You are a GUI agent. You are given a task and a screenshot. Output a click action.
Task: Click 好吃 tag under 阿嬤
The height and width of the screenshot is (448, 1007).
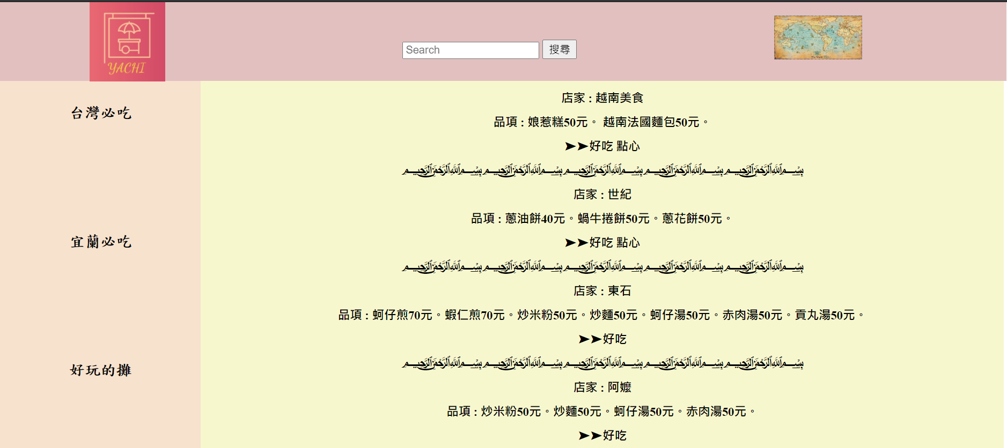point(602,436)
